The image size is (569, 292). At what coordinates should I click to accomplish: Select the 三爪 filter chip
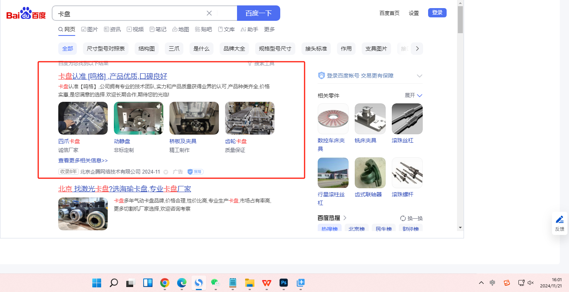point(174,49)
